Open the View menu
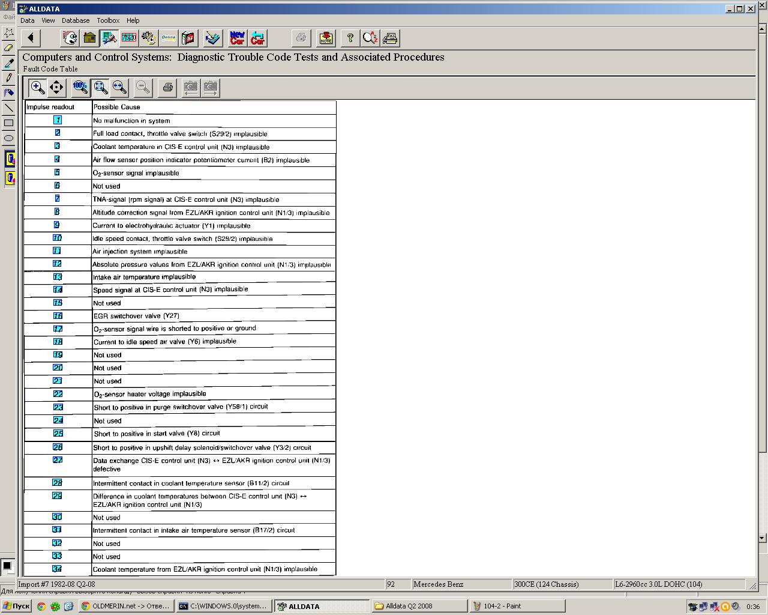 pyautogui.click(x=48, y=20)
